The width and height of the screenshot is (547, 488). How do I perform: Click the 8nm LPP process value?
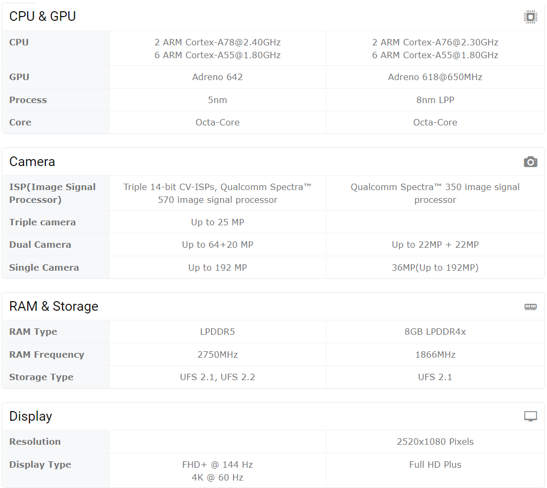435,100
